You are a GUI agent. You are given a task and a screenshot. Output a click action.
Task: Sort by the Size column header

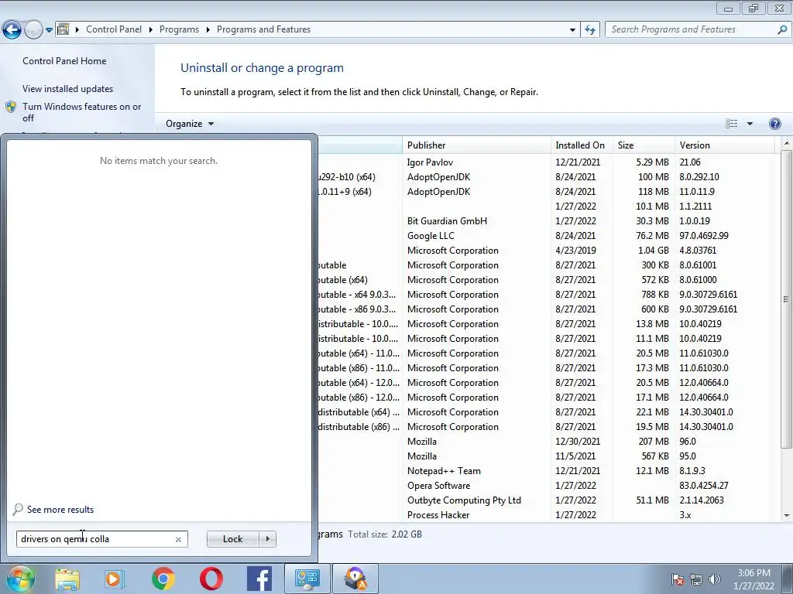point(644,145)
